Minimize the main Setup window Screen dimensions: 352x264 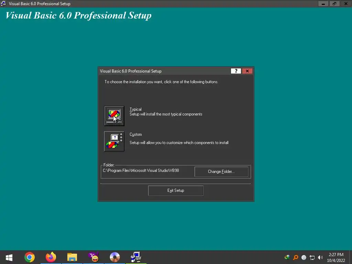point(323,3)
